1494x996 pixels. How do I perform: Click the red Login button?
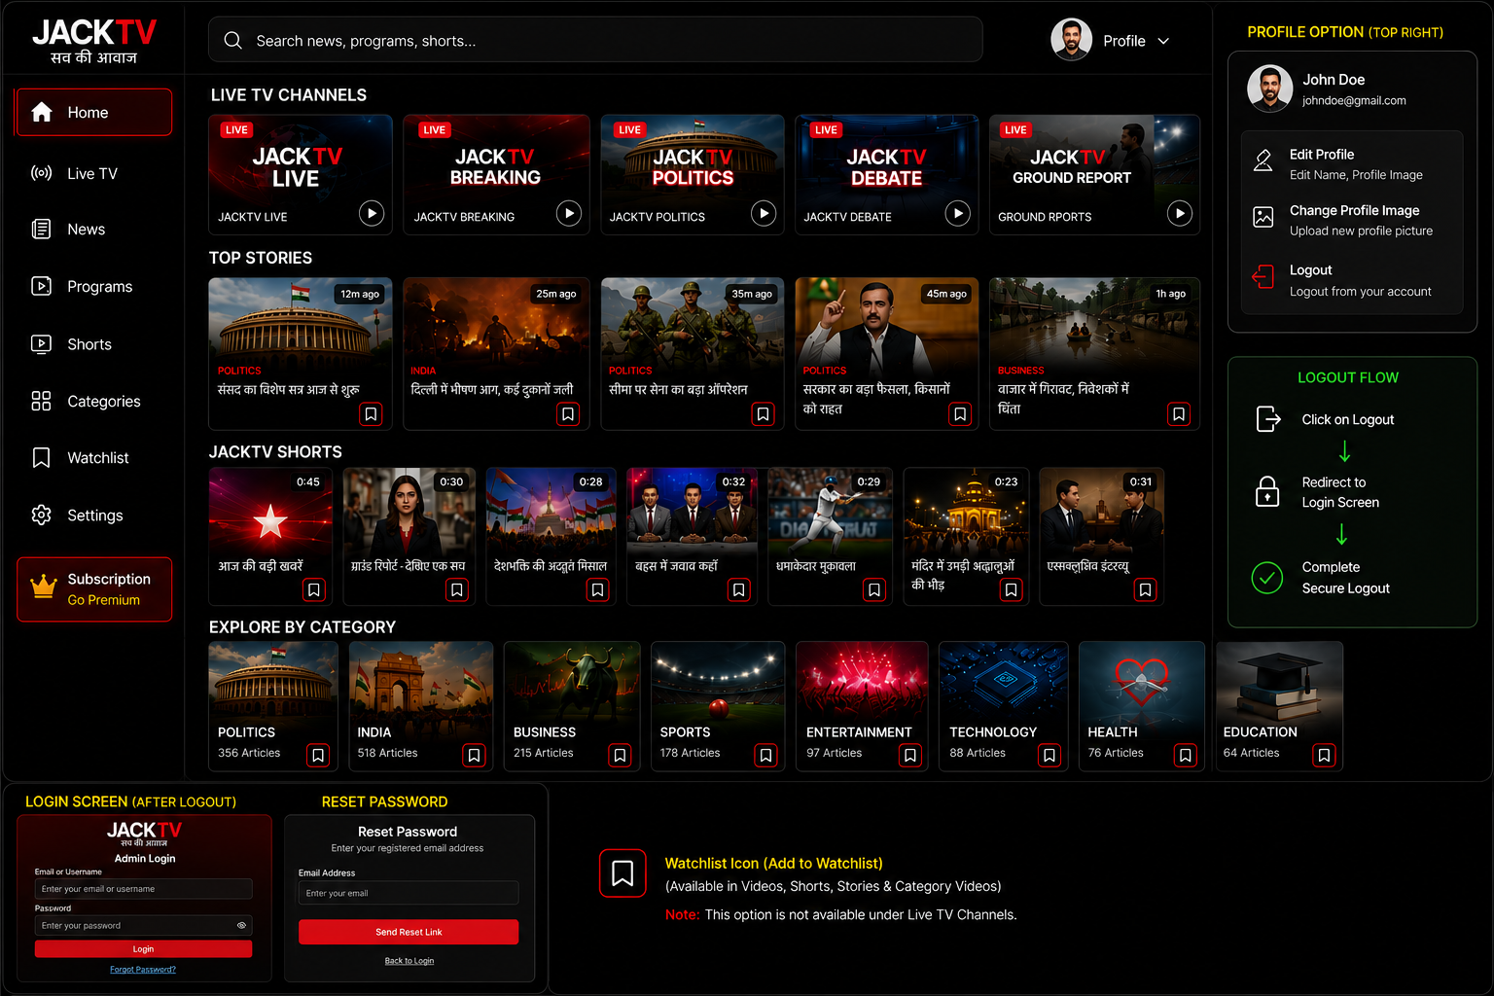144,949
